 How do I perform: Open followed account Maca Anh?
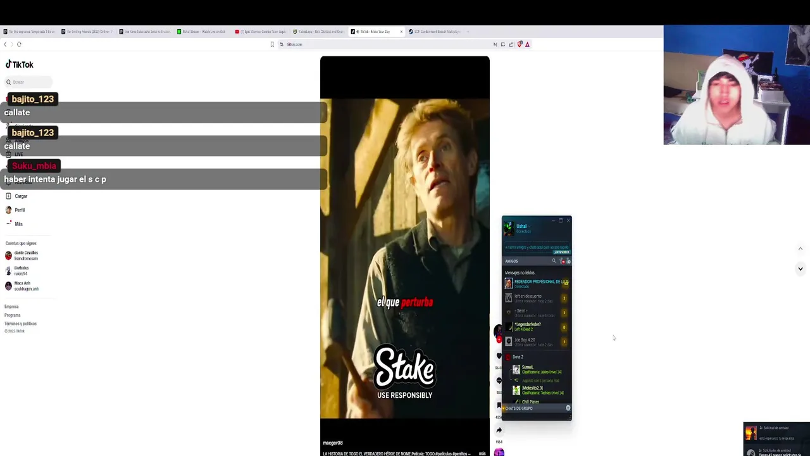[22, 286]
